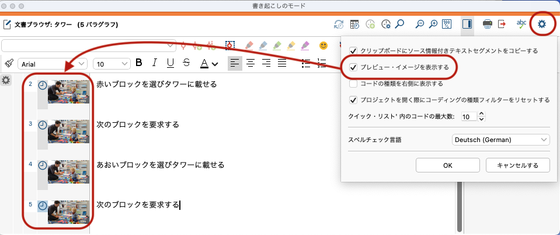
Task: Open the font size 10 dropdown
Action: coord(113,64)
